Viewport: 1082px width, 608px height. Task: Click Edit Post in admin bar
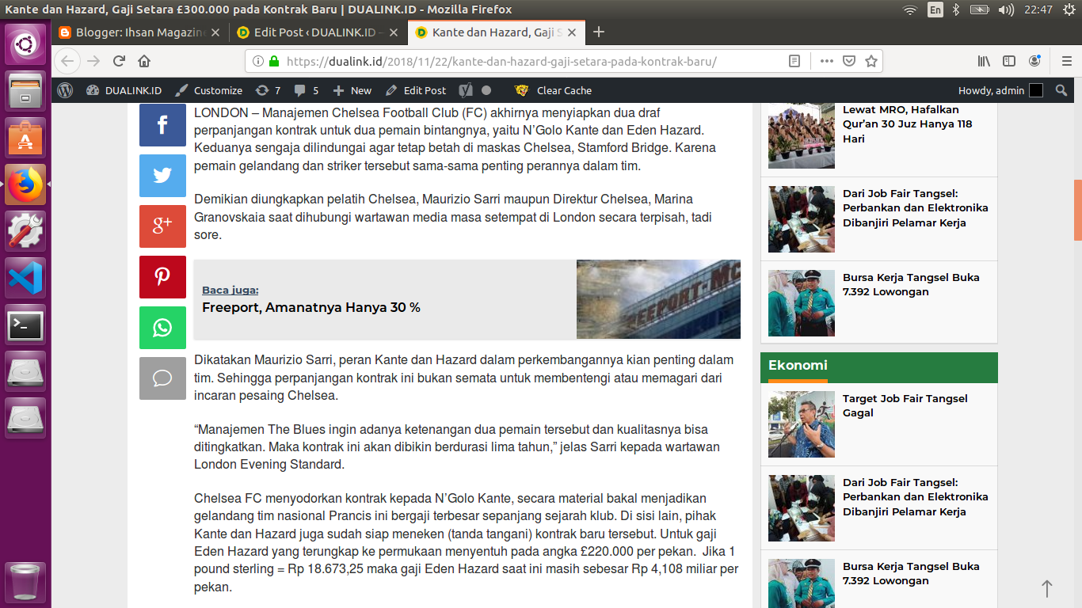pyautogui.click(x=416, y=90)
